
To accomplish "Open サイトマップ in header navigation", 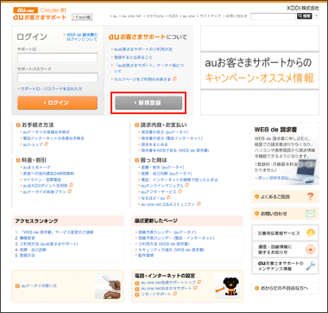I will [x=211, y=16].
